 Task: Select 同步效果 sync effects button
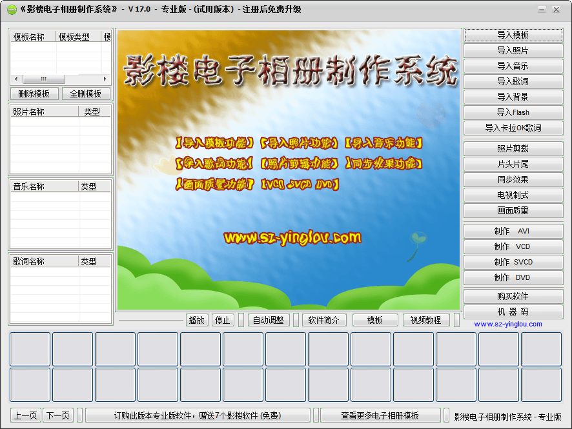point(513,179)
